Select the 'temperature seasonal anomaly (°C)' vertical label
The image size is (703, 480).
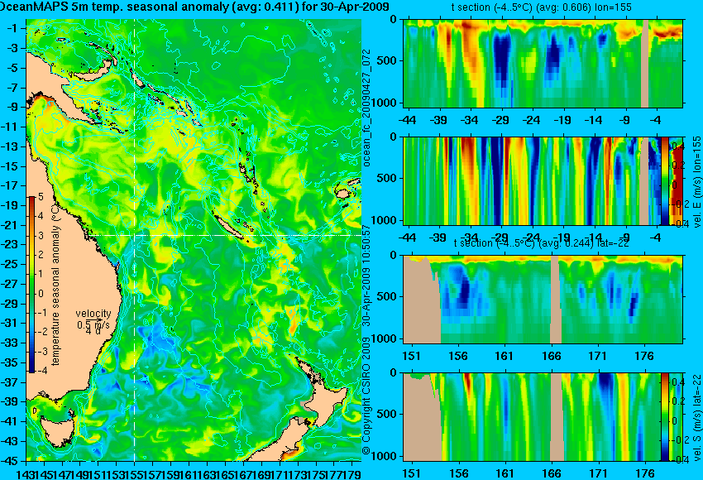pos(55,284)
